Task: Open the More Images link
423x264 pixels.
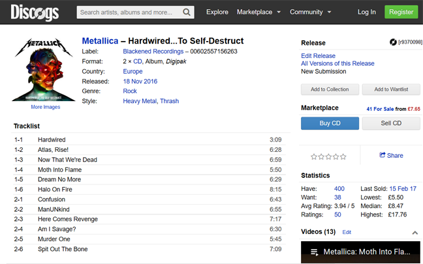Action: tap(45, 107)
